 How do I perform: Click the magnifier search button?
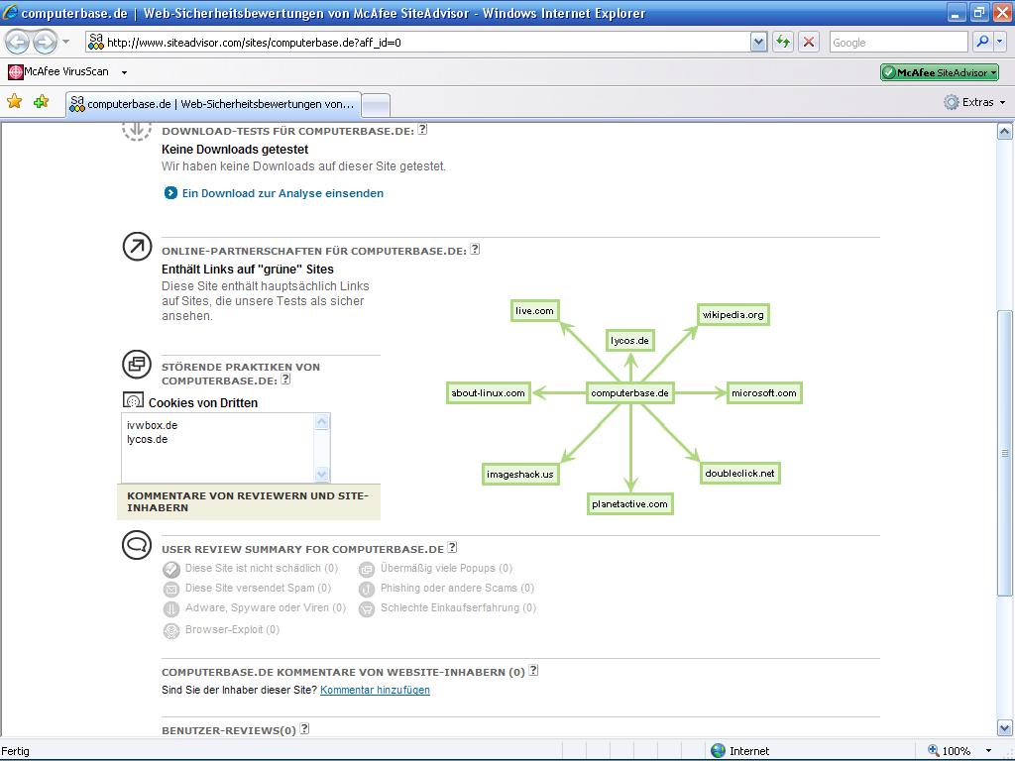(982, 42)
